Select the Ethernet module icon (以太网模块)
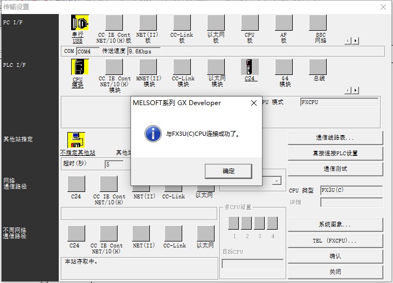This screenshot has height=283, width=393. pos(216,67)
